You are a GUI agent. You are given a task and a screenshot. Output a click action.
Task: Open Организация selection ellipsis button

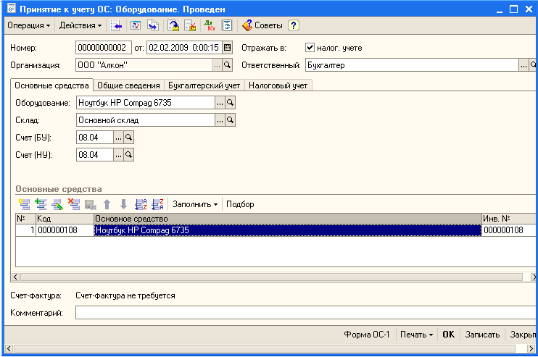218,65
